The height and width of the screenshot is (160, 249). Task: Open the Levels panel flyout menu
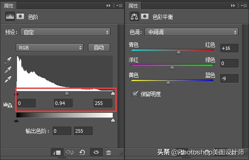coord(119,6)
